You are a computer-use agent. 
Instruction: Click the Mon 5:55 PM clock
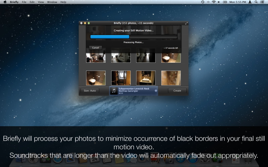[x=238, y=2]
